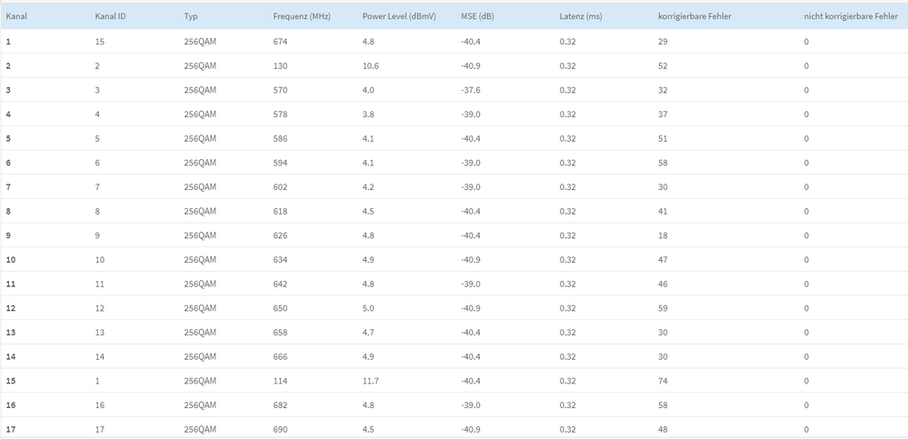
Task: Click the Latenz (ms) column header
Action: pos(581,17)
